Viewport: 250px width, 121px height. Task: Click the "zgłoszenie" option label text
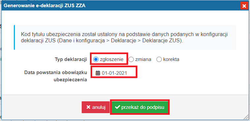click(112, 59)
